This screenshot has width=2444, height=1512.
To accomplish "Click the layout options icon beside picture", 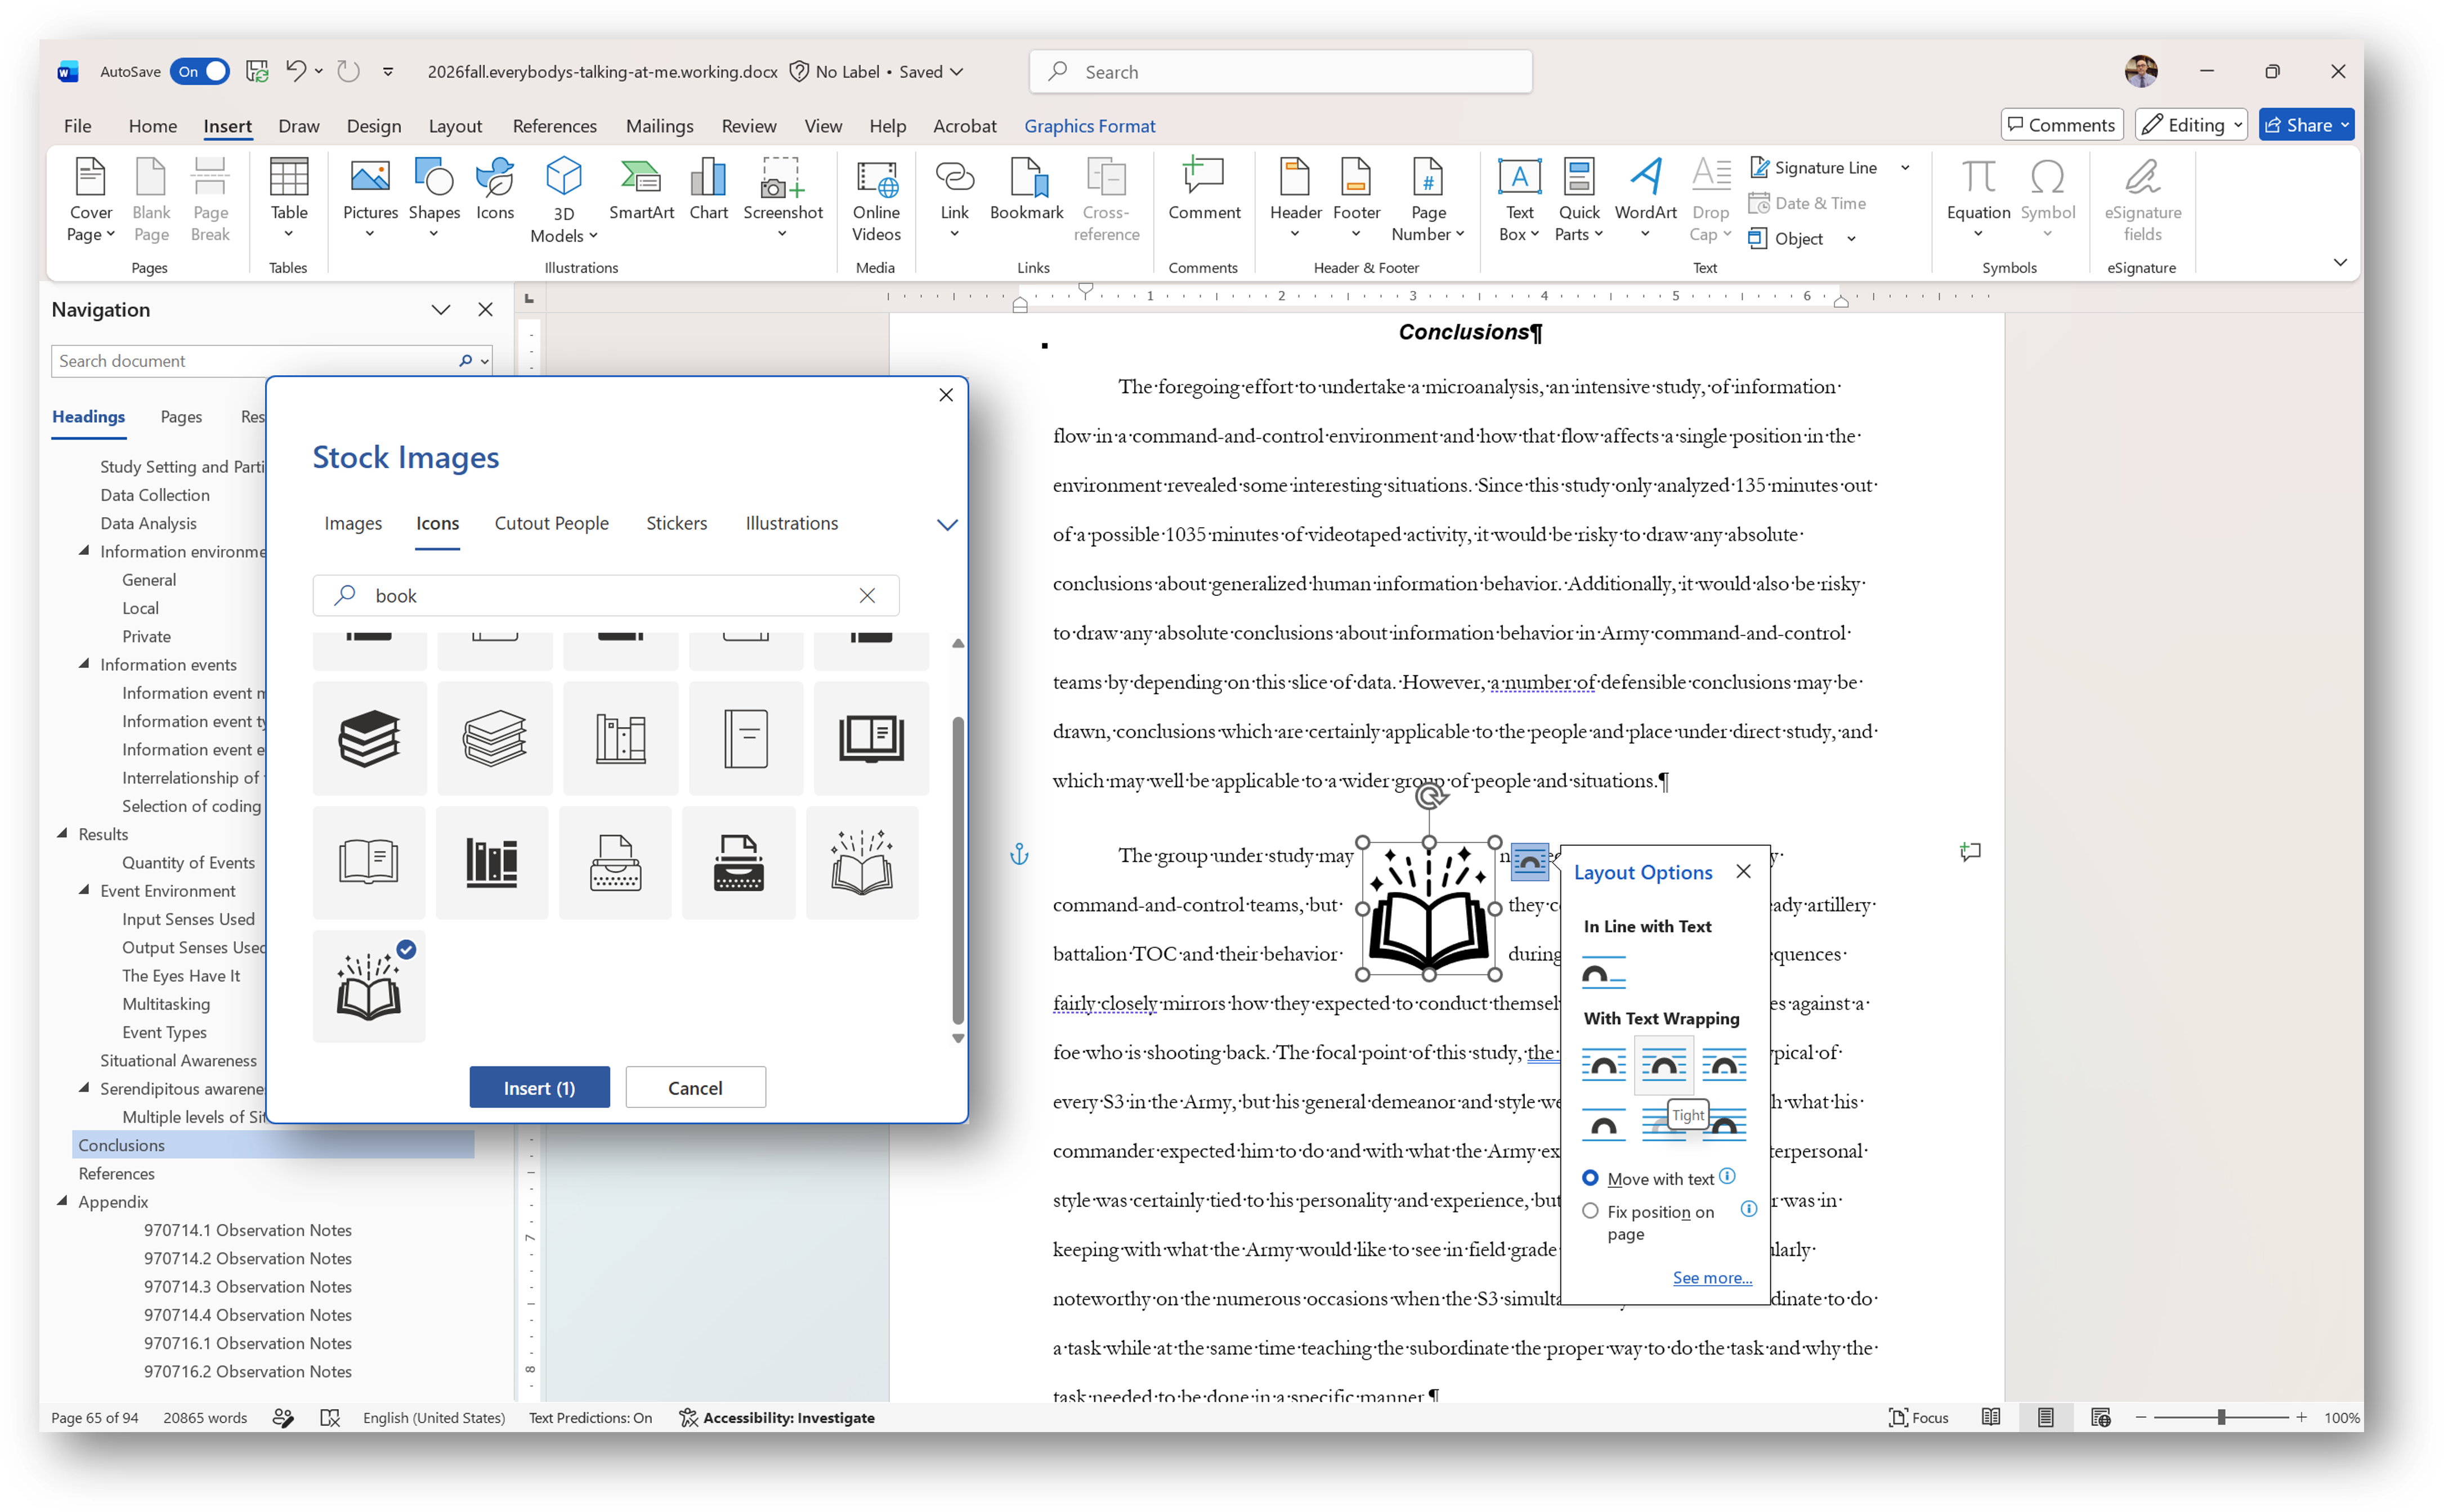I will [x=1529, y=861].
